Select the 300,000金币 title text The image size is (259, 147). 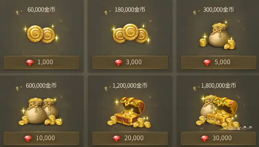click(219, 10)
